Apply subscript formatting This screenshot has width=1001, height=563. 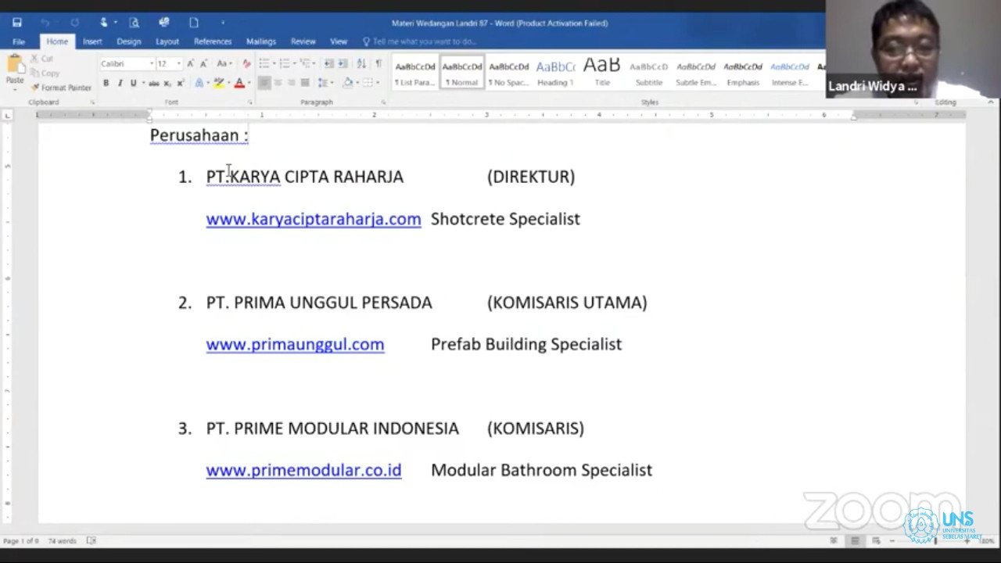point(167,83)
